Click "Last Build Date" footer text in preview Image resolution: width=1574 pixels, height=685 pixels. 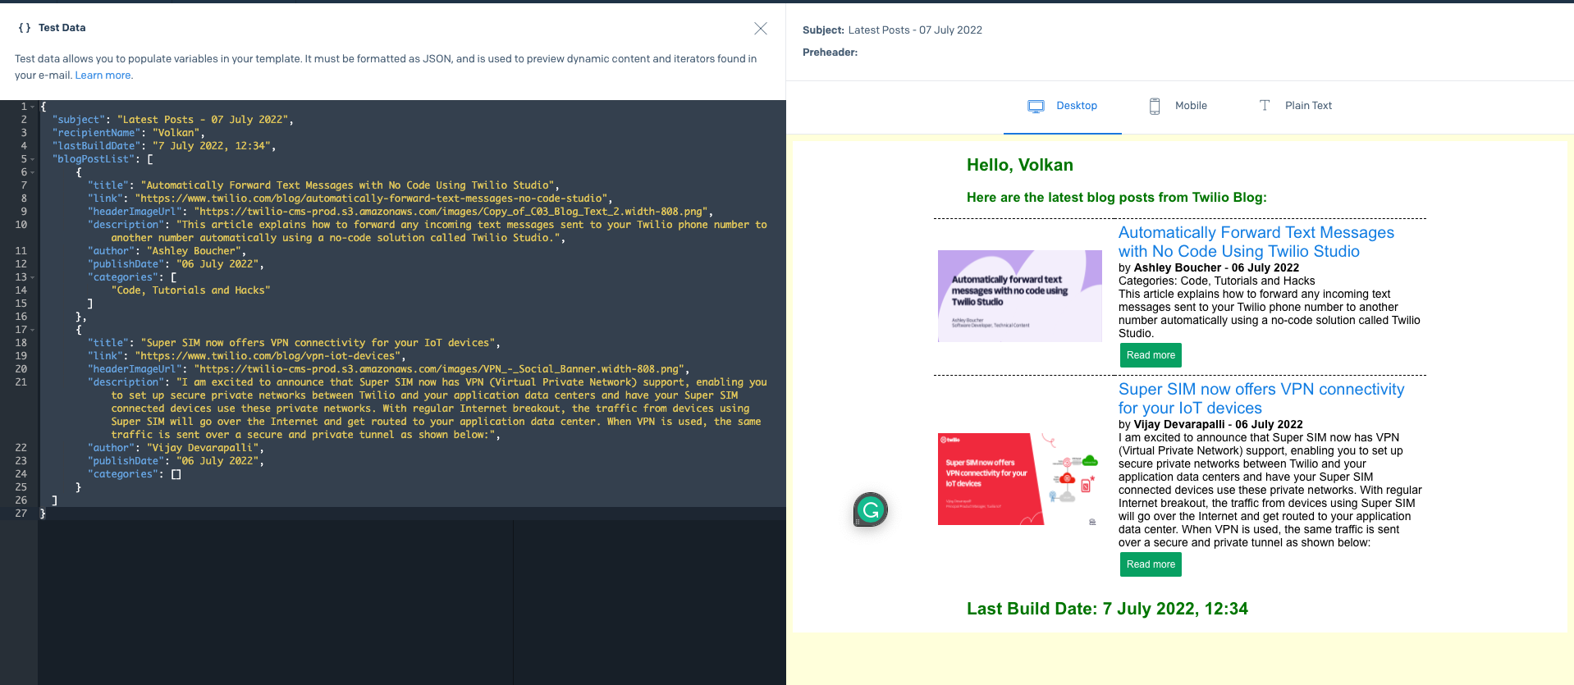[x=1107, y=609]
